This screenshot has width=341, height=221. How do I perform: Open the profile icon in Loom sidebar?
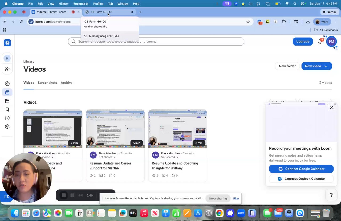tap(7, 84)
